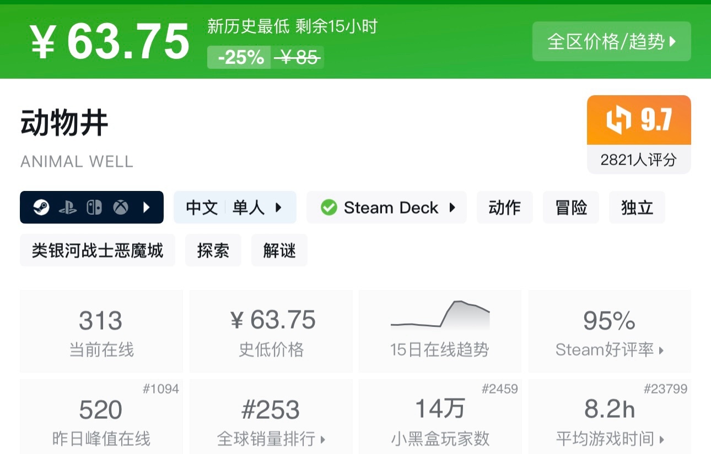Image resolution: width=711 pixels, height=454 pixels.
Task: Open the 全球销量排行 sales ranking
Action: (271, 440)
